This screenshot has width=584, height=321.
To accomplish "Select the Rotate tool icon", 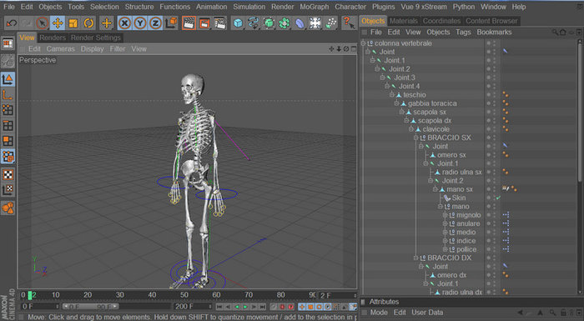I will [88, 23].
